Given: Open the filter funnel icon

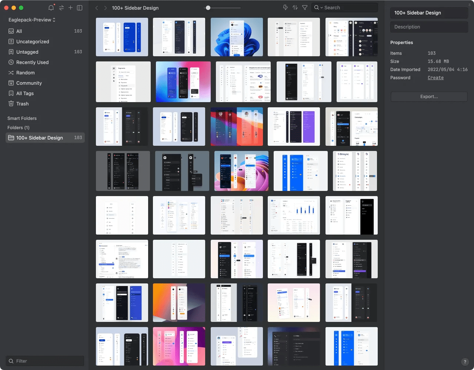Looking at the screenshot, I should tap(304, 7).
